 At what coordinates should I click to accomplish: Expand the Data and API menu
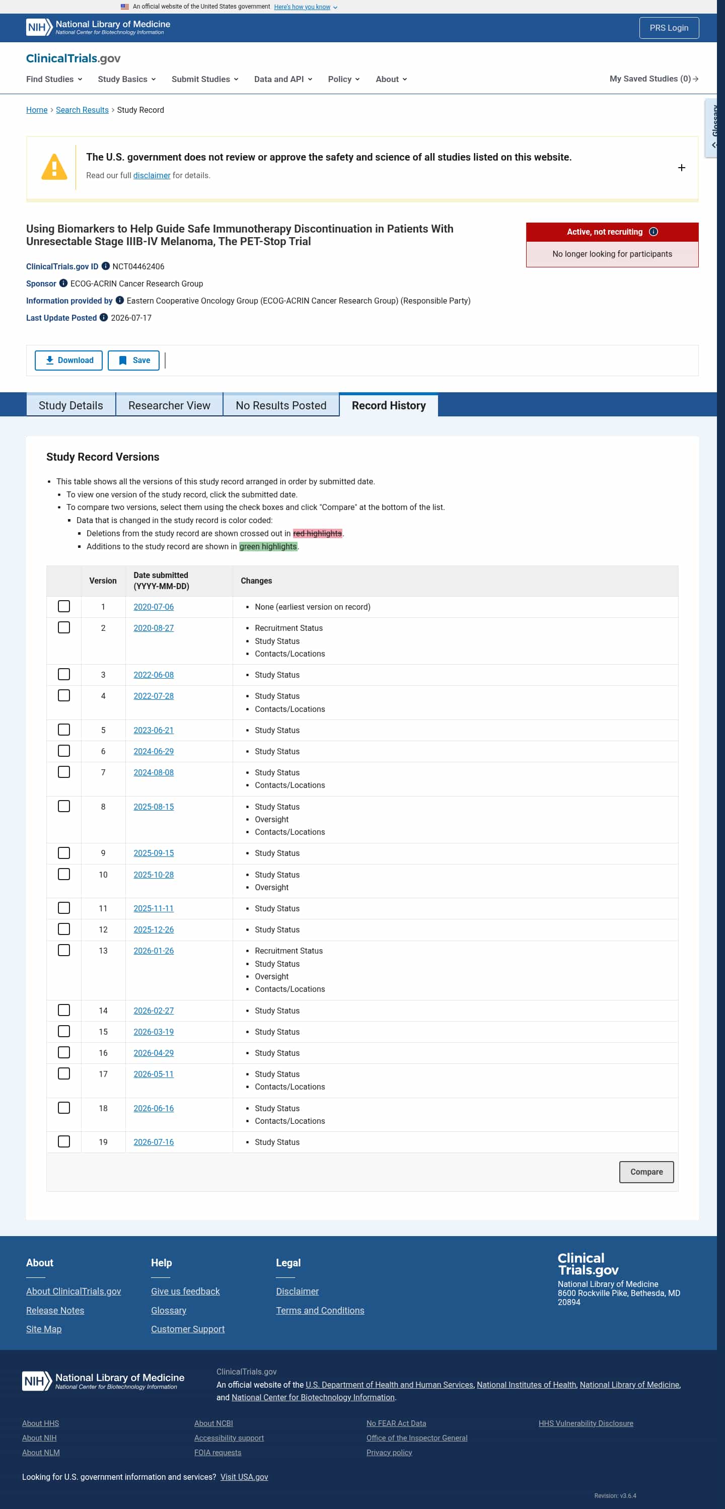point(283,79)
